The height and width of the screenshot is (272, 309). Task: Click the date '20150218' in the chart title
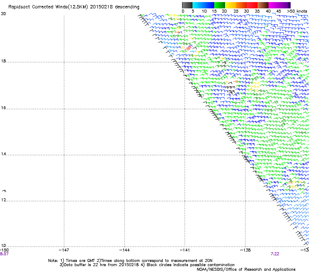(x=101, y=7)
